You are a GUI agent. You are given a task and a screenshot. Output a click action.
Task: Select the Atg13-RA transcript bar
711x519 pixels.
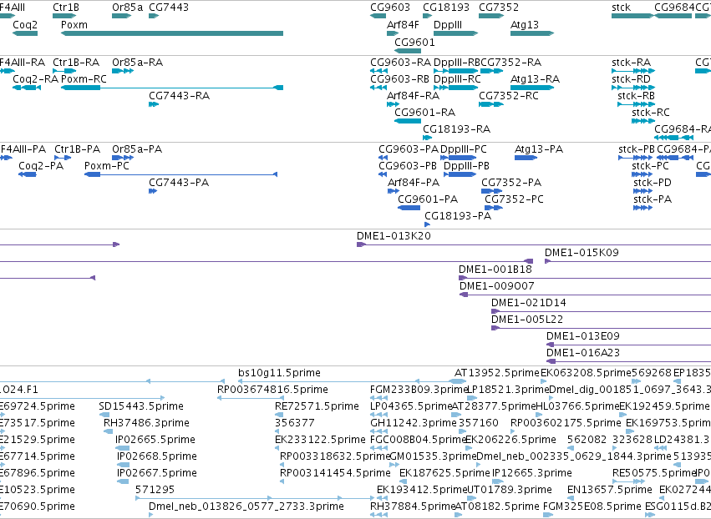(532, 88)
